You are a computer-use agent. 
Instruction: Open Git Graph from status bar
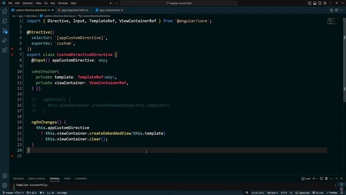pyautogui.click(x=62, y=193)
